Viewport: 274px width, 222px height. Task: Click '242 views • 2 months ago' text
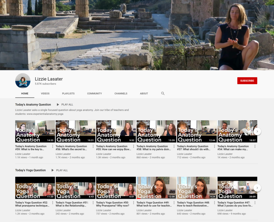[70, 214]
